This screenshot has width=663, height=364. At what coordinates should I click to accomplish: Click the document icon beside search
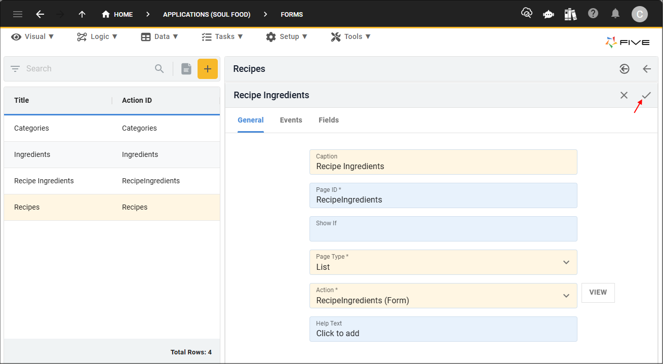coord(186,69)
